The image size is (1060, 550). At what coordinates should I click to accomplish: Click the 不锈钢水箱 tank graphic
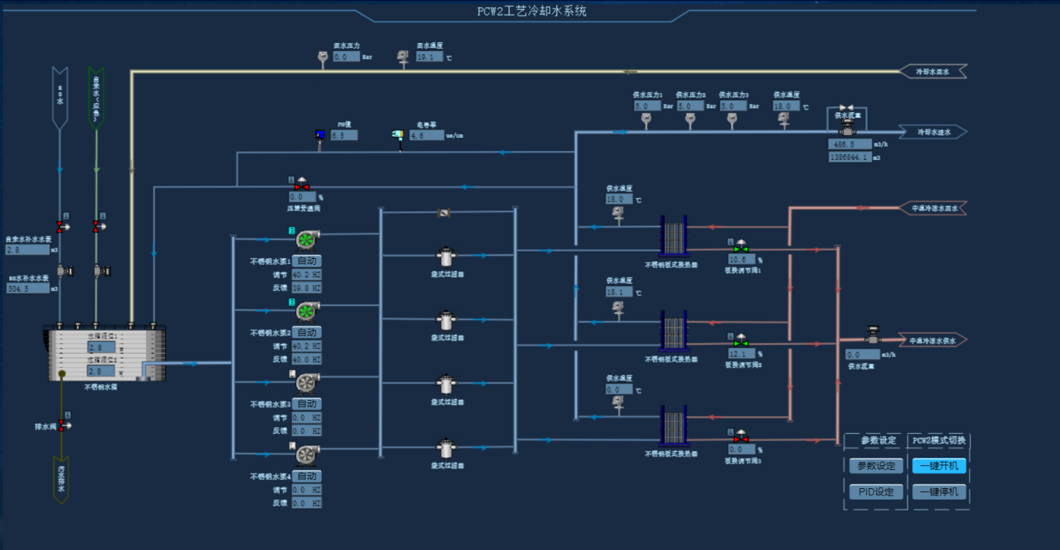[x=107, y=355]
